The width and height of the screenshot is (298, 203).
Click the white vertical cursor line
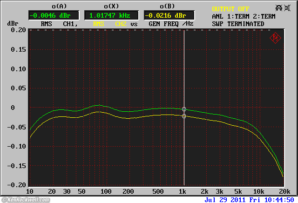(x=184, y=70)
